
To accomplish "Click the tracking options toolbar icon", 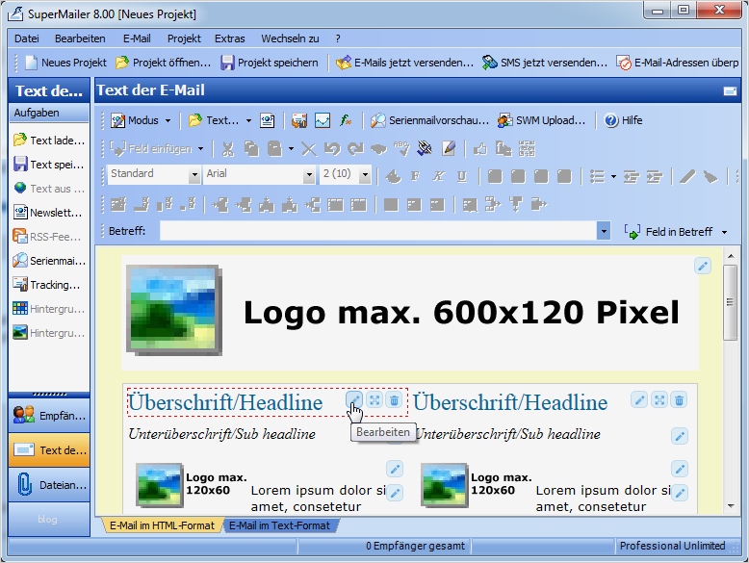I will point(299,120).
